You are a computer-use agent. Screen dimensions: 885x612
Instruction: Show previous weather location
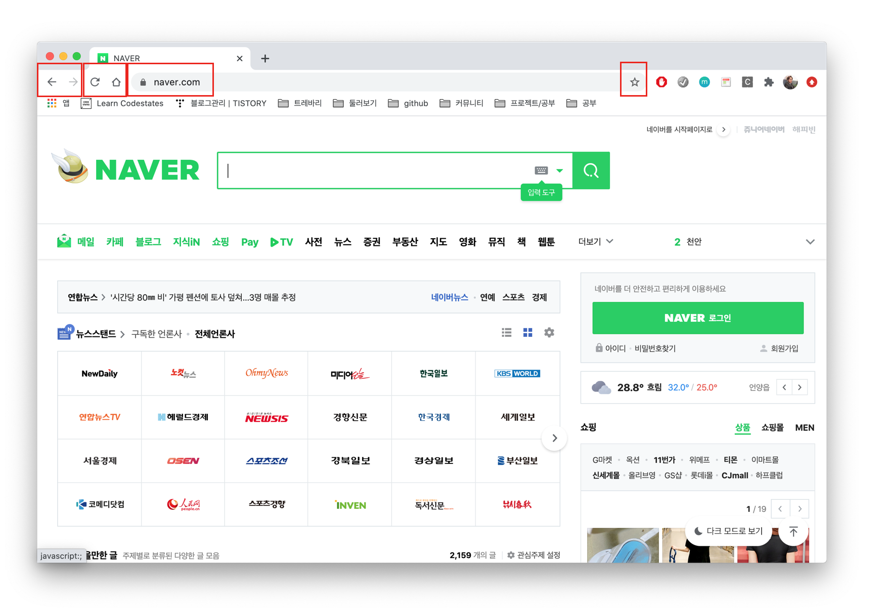pyautogui.click(x=784, y=387)
